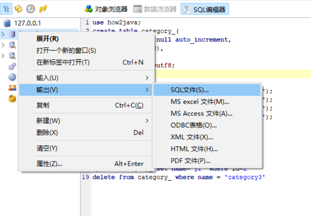311x216 pixels.
Task: Click the selected database cylinder icon
Action: (x=12, y=34)
